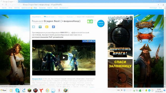Viewport: 166px width, 93px height.
Task: Click the blue round checkmark tray icon
Action: [x=149, y=90]
